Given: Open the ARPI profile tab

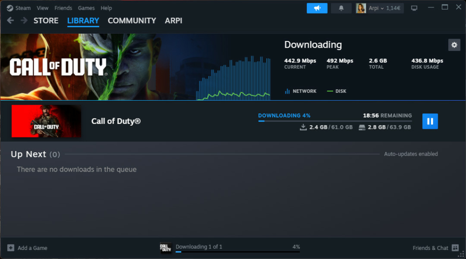Looking at the screenshot, I should coord(173,20).
